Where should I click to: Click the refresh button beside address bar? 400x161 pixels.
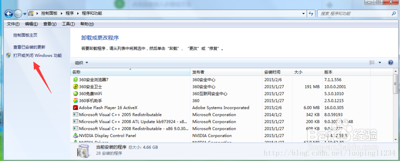tap(311, 13)
